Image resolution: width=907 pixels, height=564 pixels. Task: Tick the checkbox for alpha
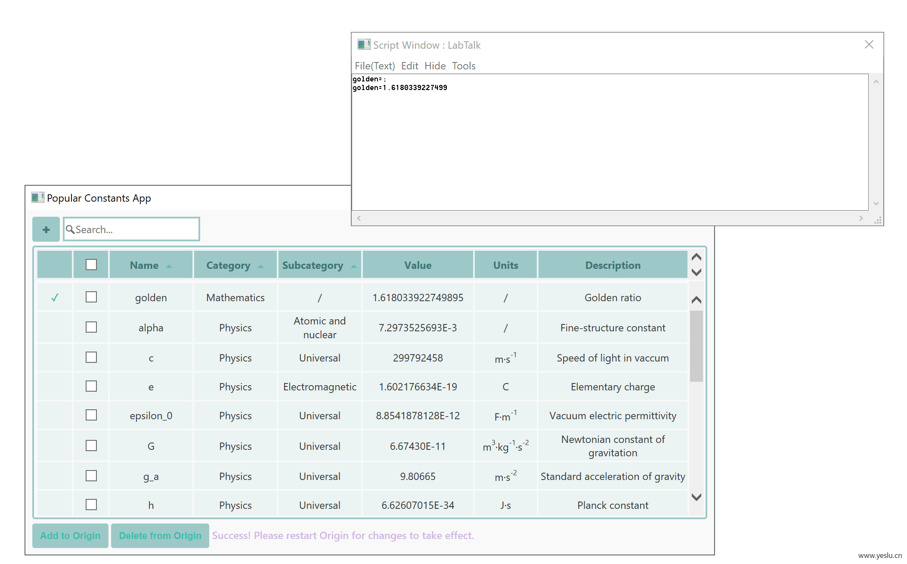click(91, 327)
